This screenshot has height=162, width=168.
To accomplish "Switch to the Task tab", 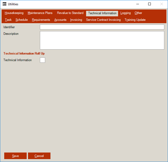I will (8, 20).
